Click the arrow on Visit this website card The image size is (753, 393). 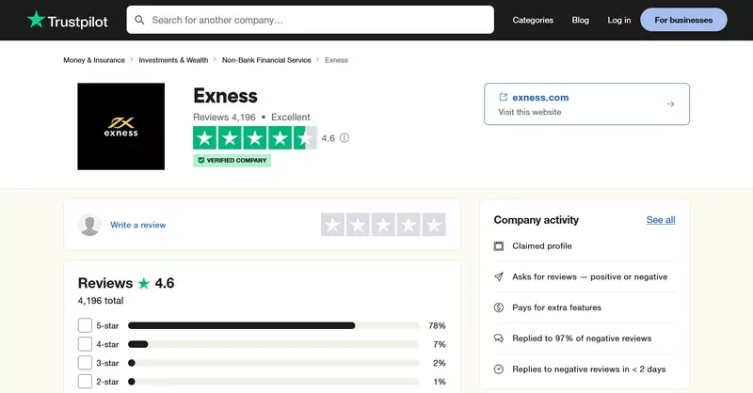[x=670, y=104]
